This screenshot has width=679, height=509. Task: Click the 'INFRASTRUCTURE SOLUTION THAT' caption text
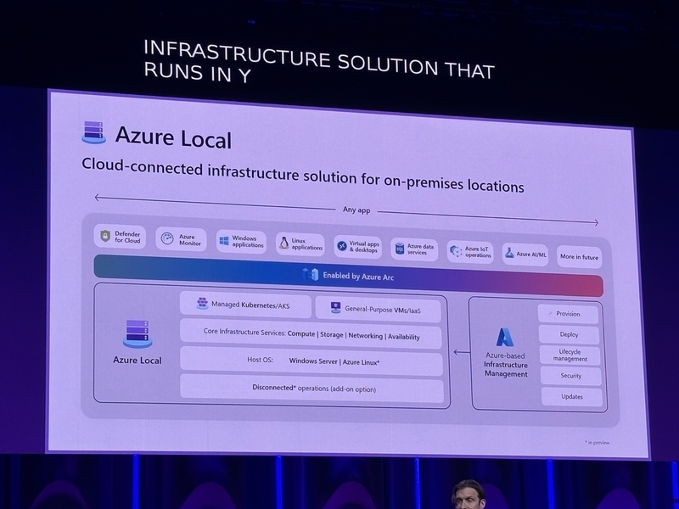319,60
